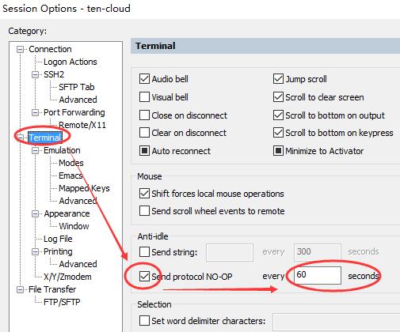
Task: Collapse the Emulation tree node
Action: pos(35,150)
